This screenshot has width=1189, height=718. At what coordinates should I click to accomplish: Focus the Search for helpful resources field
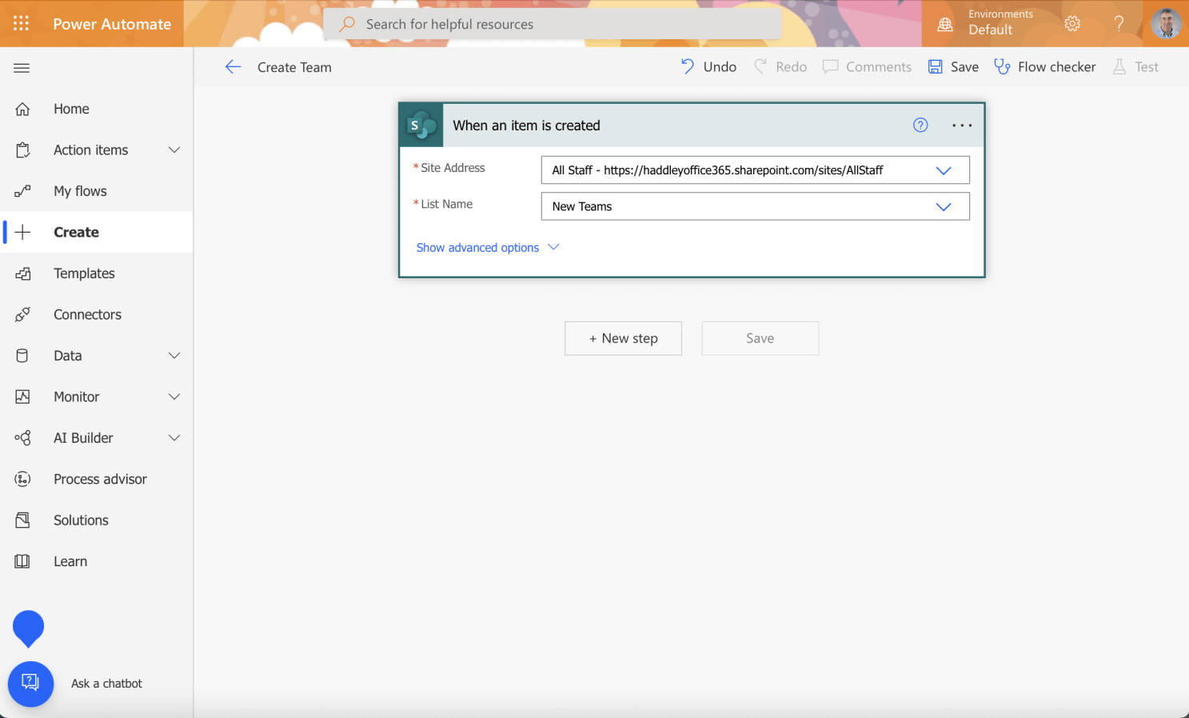tap(553, 24)
